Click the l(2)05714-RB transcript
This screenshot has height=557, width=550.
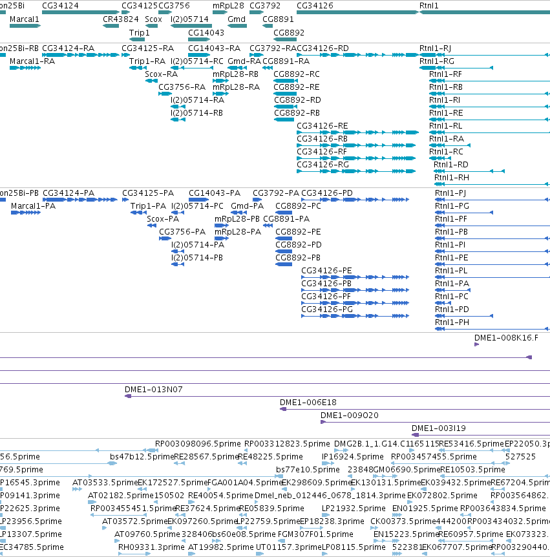click(178, 120)
